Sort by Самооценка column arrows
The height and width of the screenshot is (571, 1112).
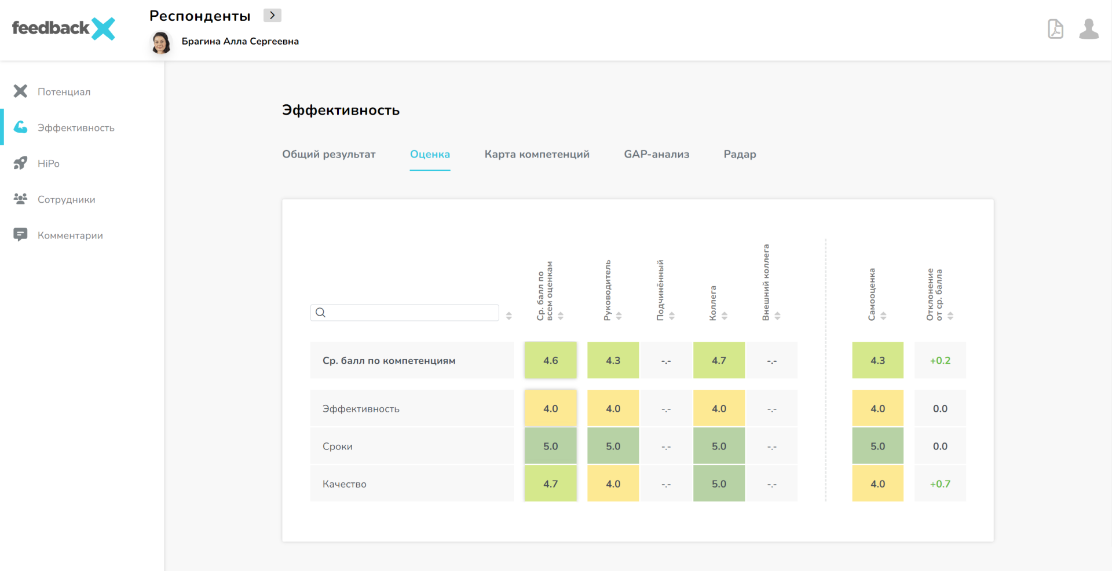point(883,316)
